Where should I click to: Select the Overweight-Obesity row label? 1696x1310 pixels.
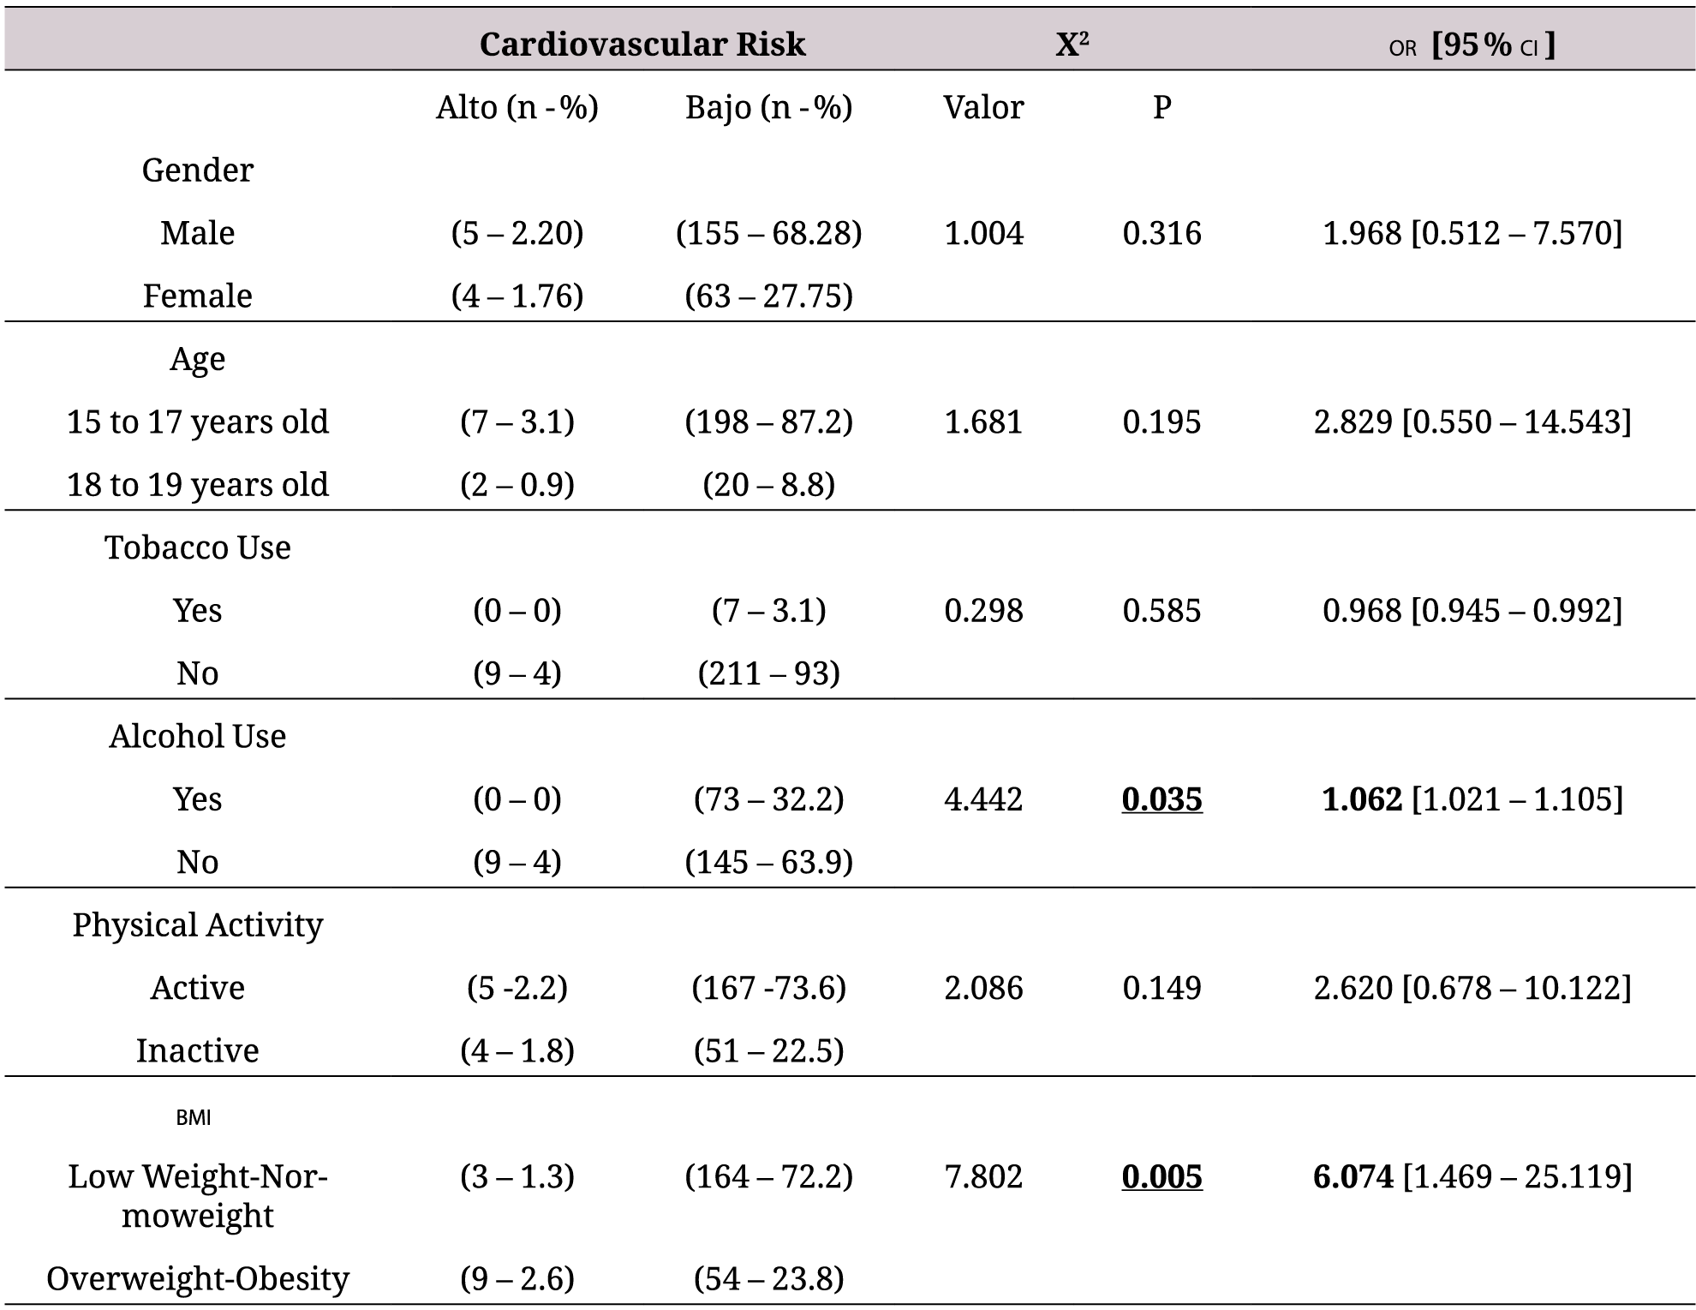click(x=197, y=1279)
